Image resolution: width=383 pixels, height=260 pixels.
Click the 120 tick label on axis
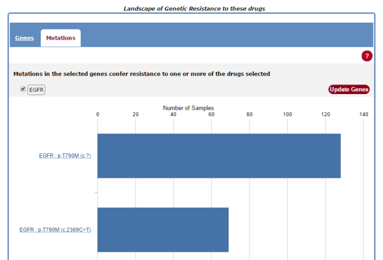point(326,114)
